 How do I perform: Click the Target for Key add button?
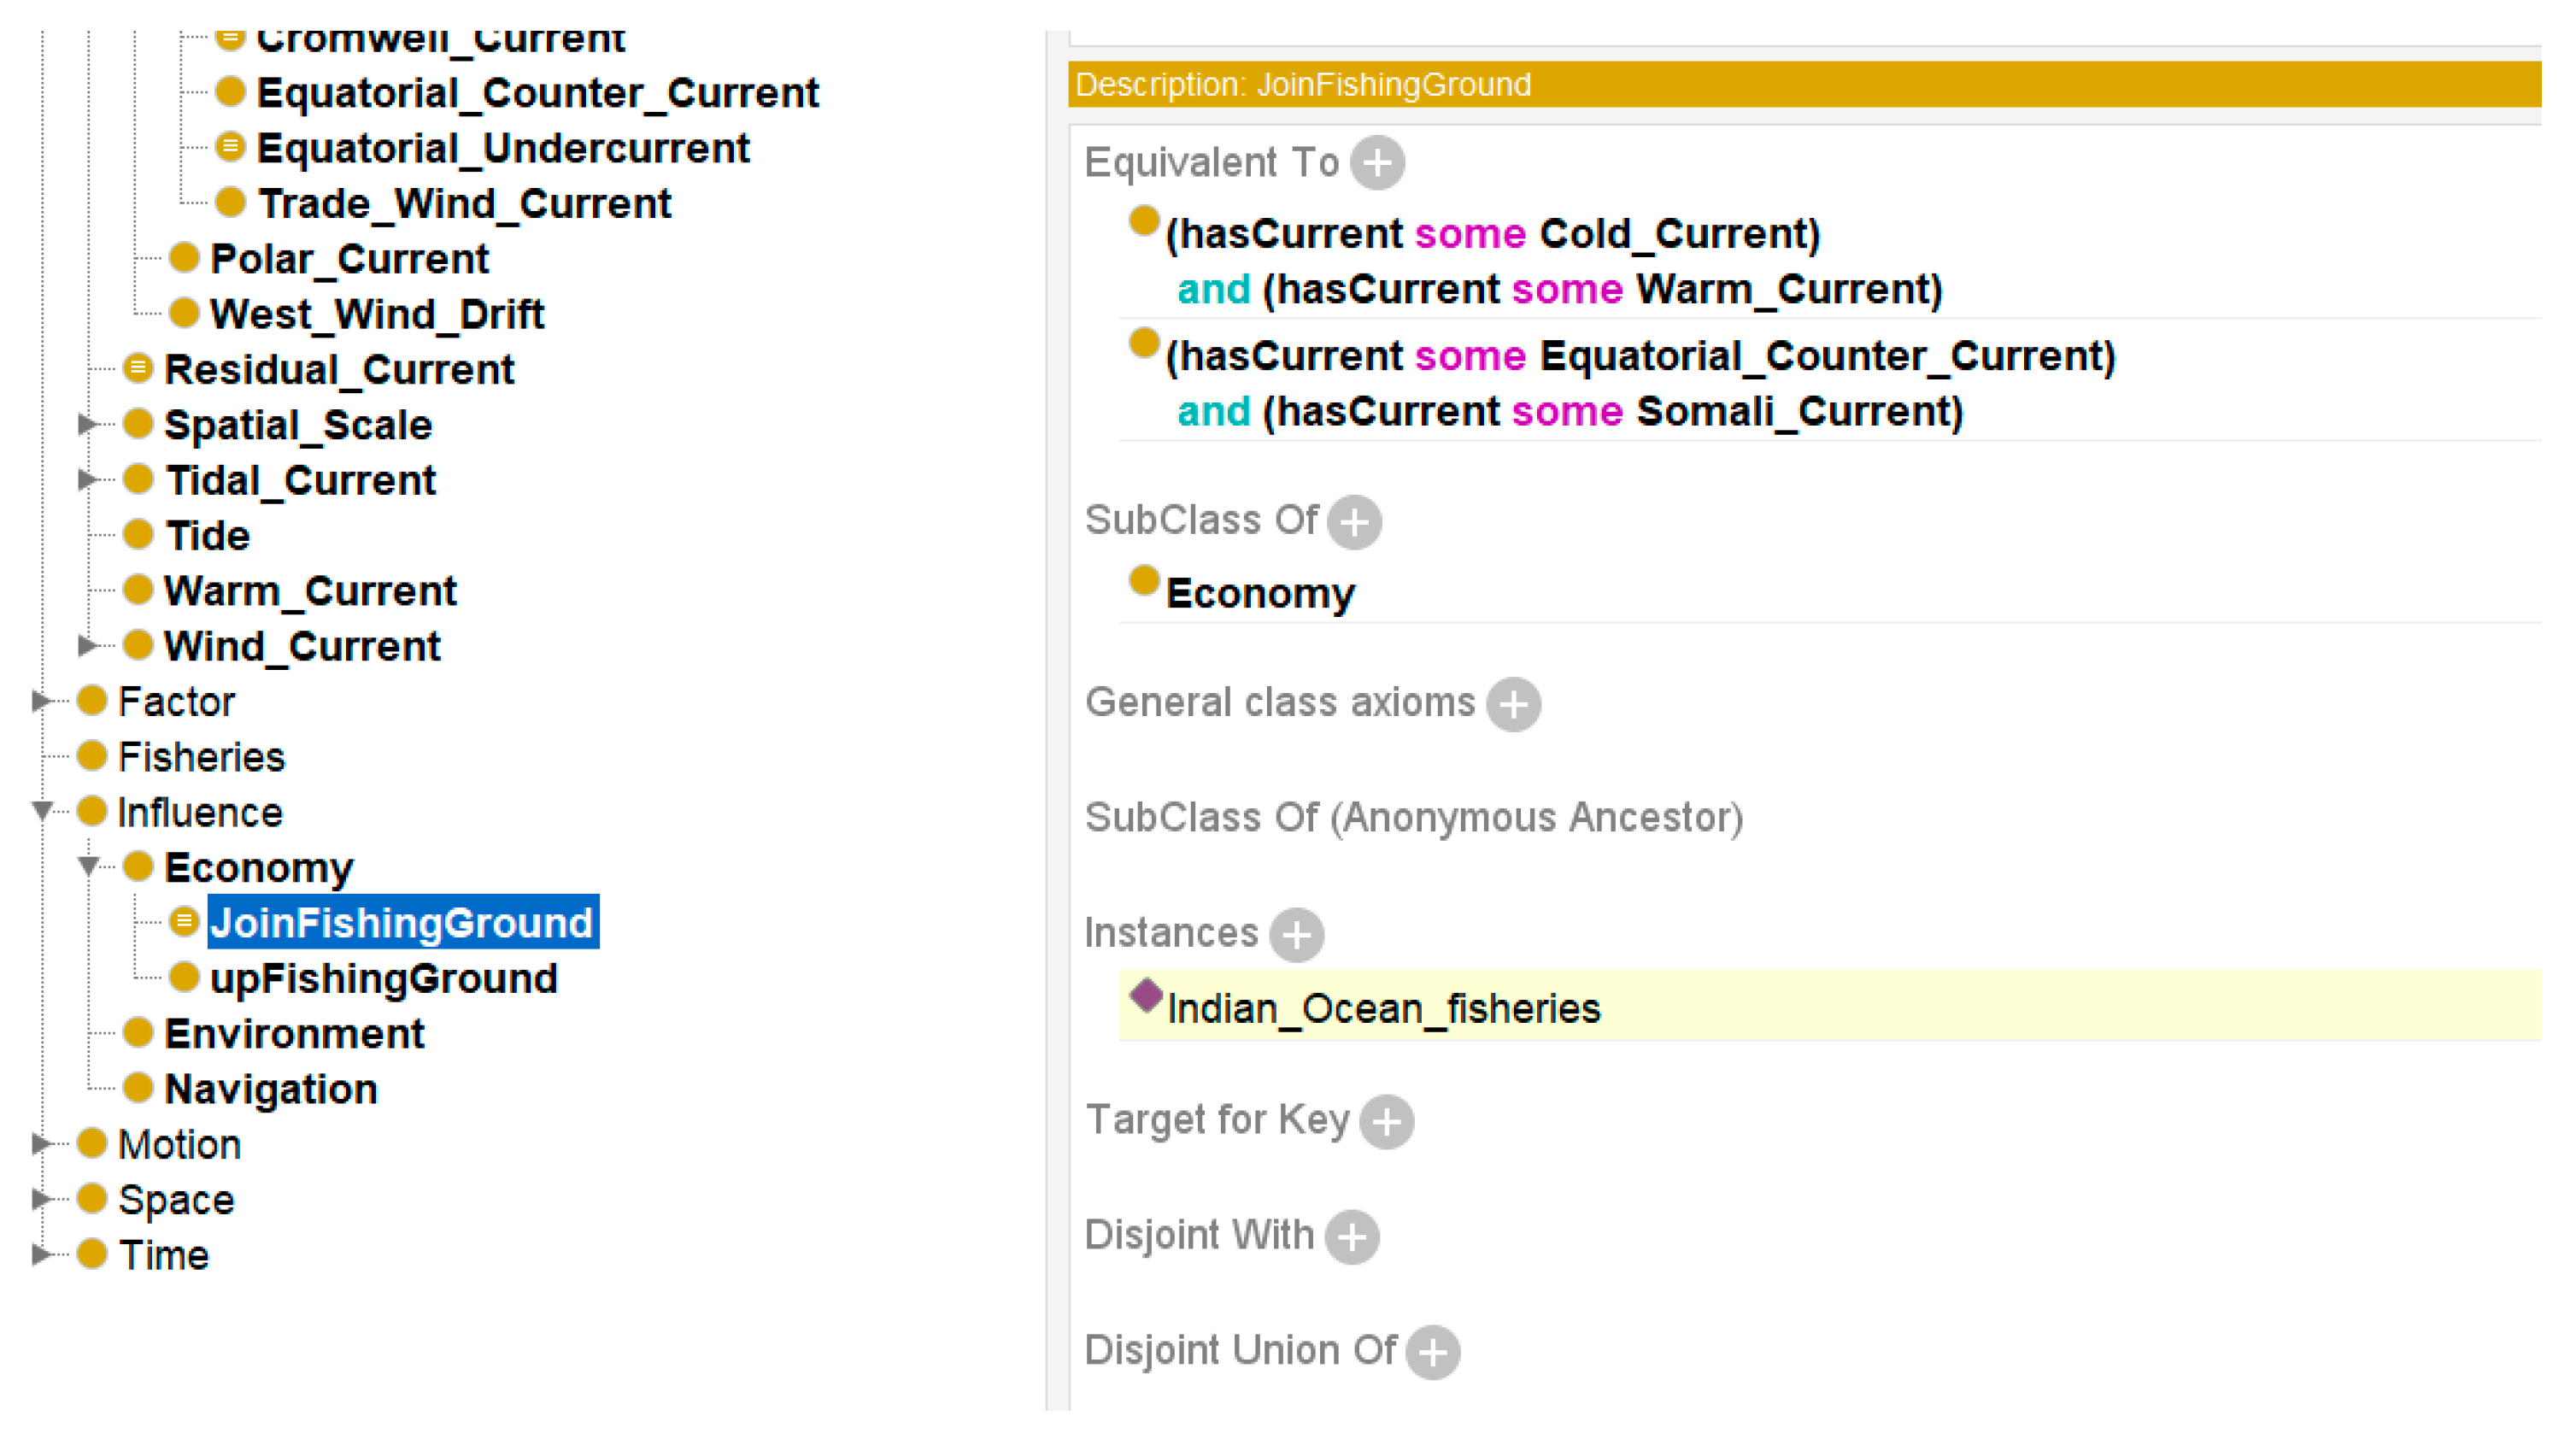click(x=1386, y=1121)
